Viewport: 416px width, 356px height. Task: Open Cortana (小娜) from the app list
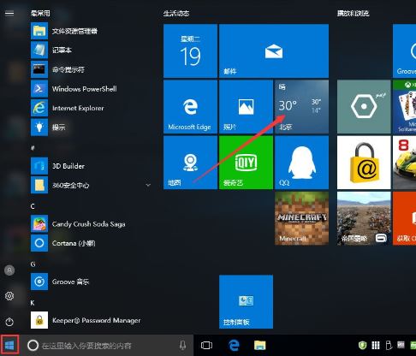tap(92, 243)
